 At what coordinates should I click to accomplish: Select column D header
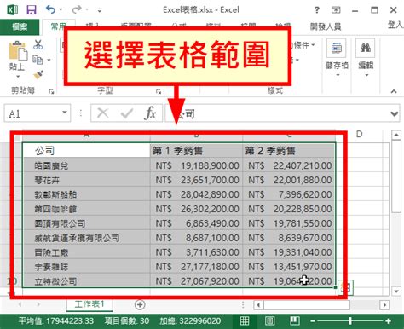359,135
